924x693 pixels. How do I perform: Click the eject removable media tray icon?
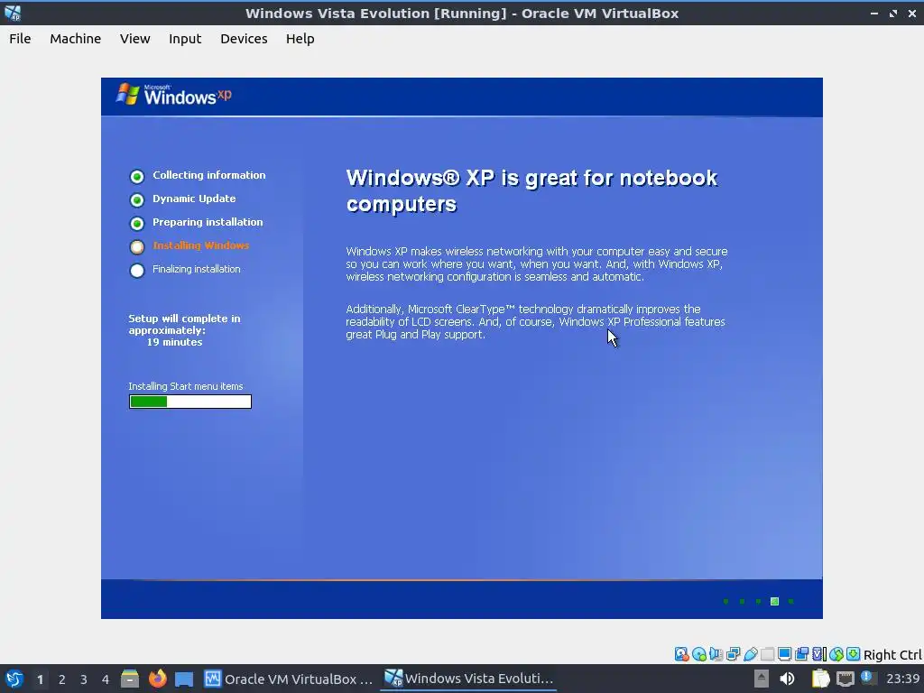click(x=762, y=679)
